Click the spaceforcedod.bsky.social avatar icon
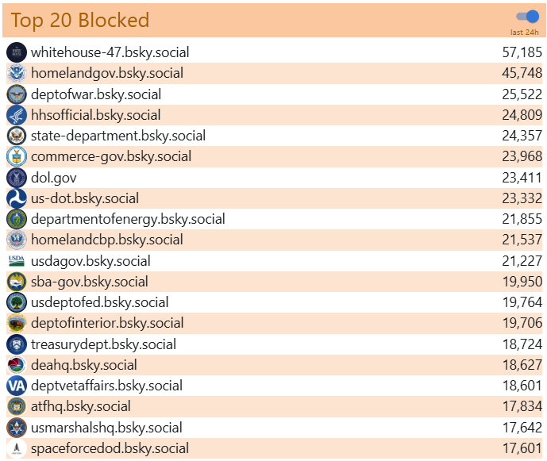 [x=17, y=448]
